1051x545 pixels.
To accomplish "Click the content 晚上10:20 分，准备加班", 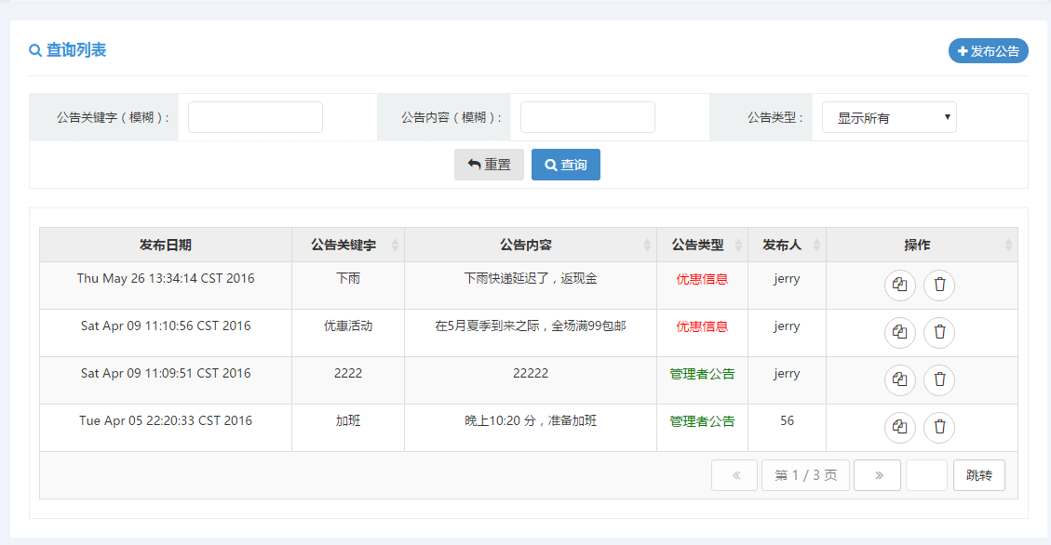I will coord(531,421).
